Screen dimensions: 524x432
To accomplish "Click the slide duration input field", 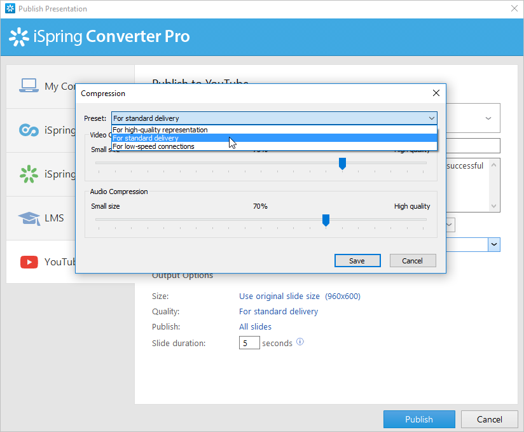I will coord(249,343).
